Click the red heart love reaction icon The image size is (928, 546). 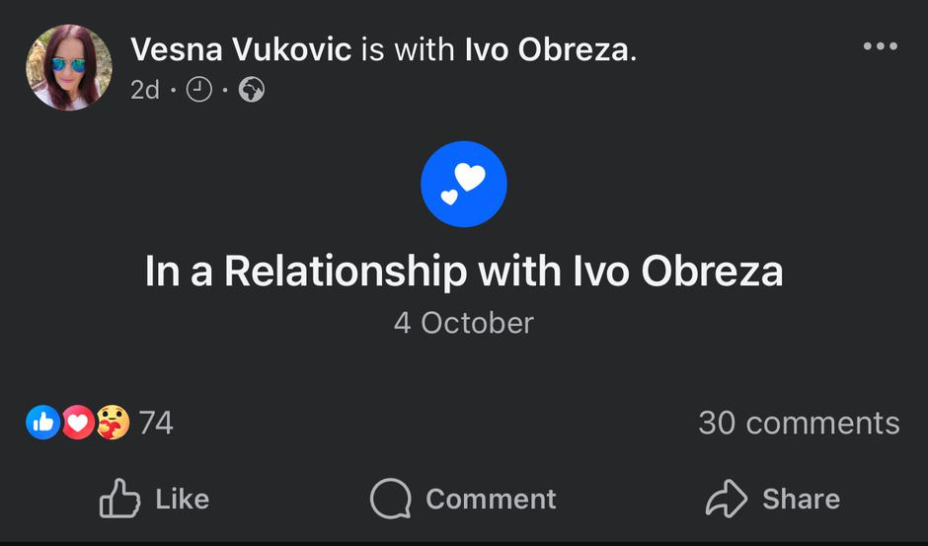coord(78,423)
